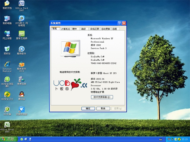Open the Recycle Bin (回收站) icon

[x=7, y=49]
